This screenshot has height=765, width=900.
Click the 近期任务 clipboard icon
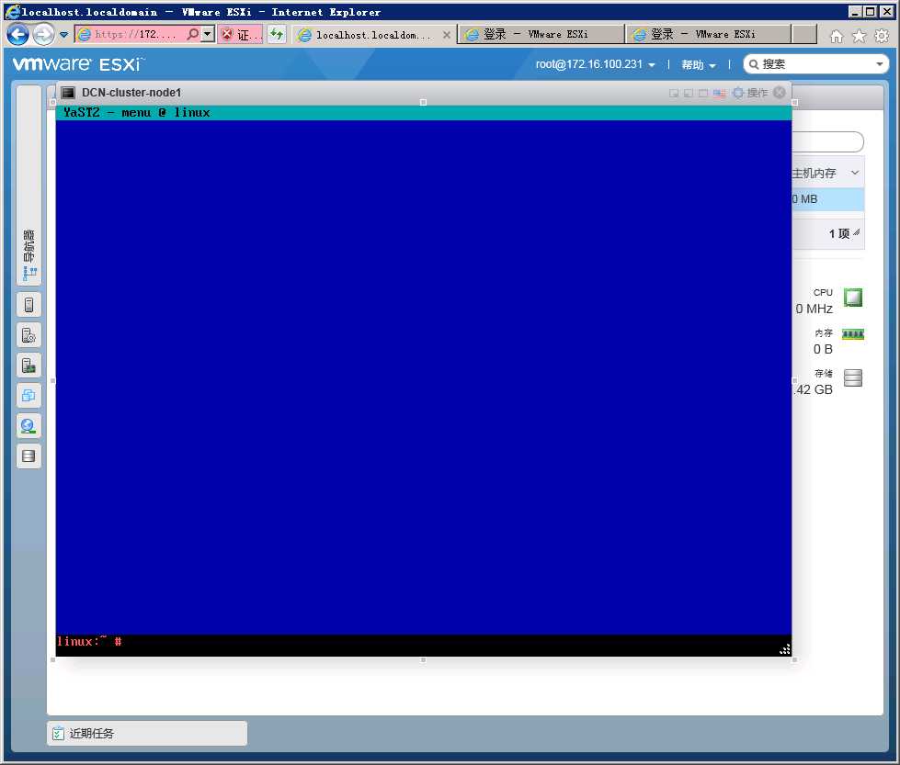(x=58, y=734)
